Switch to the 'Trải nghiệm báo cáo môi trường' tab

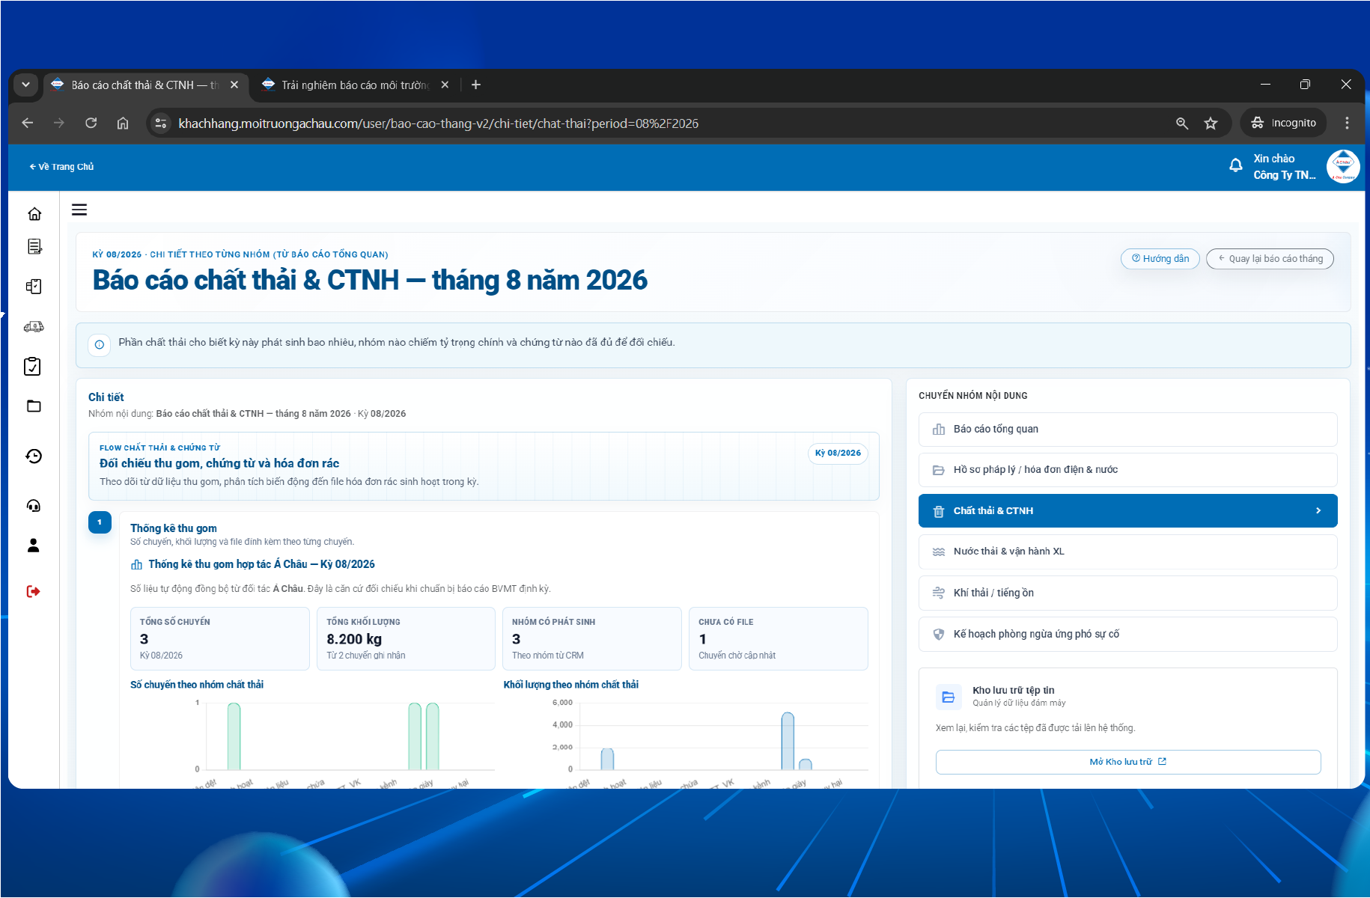tap(355, 85)
